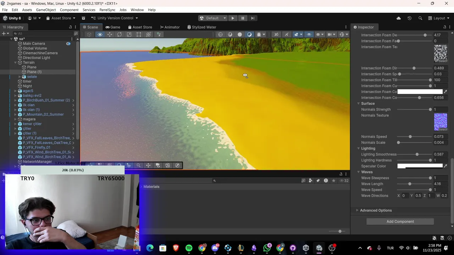Open the Layout dropdown
The image size is (454, 255).
[439, 18]
